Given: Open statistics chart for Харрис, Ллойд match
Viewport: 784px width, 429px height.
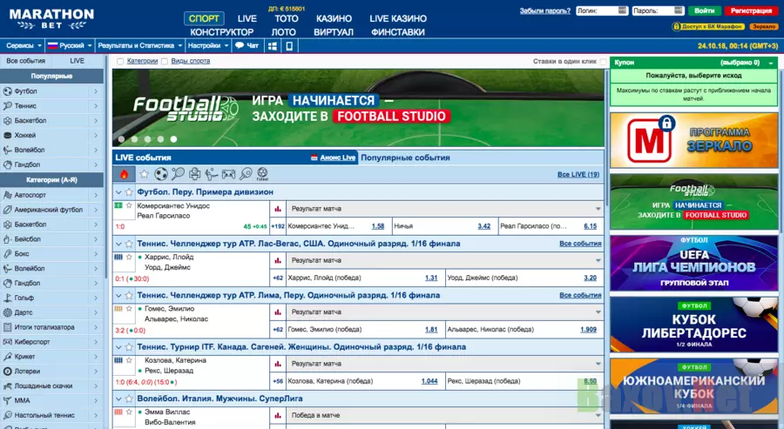Looking at the screenshot, I should point(278,261).
